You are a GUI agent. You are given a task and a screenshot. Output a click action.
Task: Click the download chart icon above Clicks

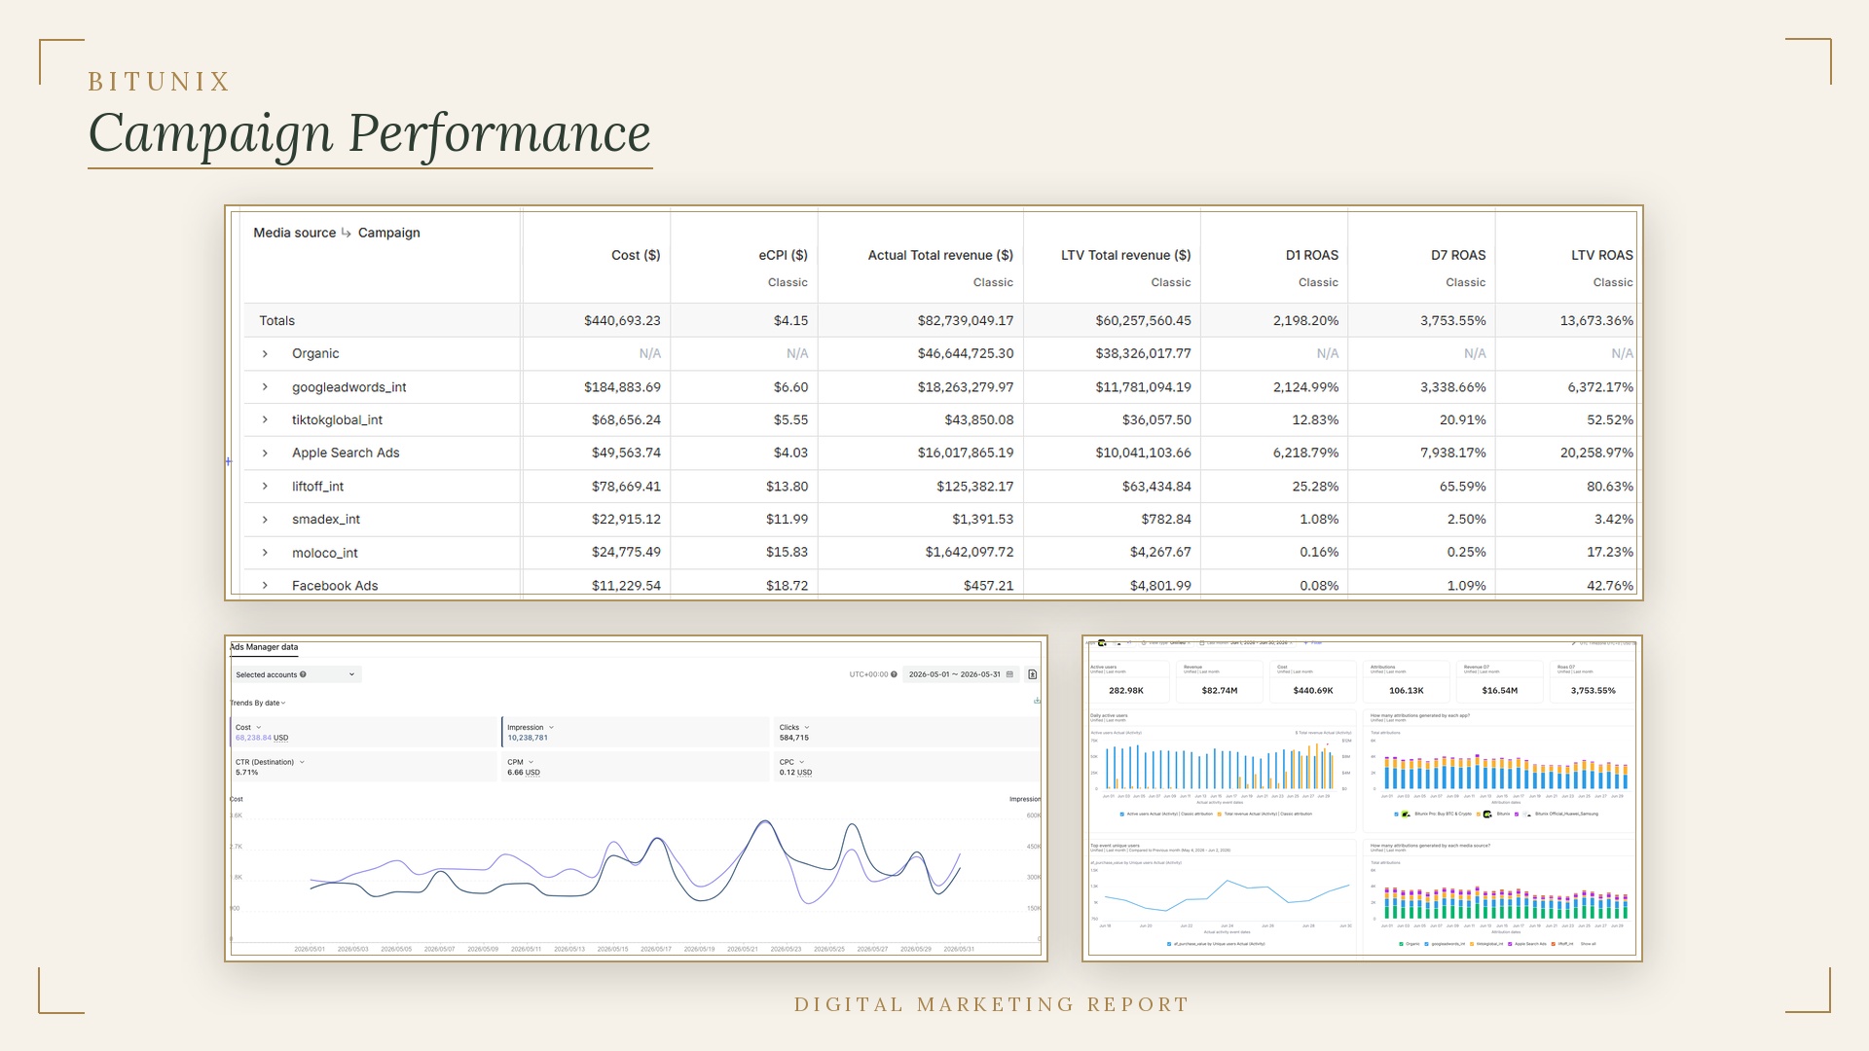pyautogui.click(x=1037, y=701)
